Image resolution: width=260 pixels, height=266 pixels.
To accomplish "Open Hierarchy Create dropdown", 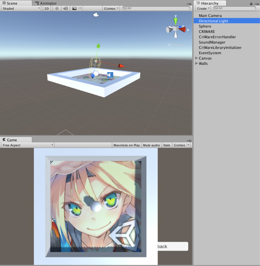I will coord(203,8).
